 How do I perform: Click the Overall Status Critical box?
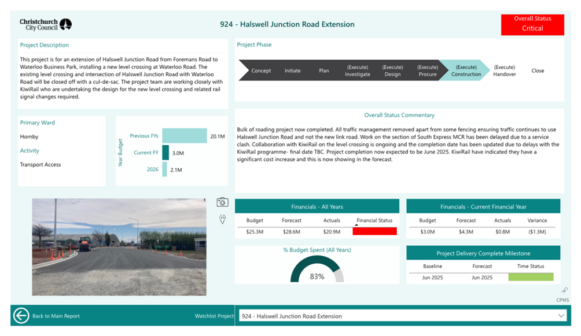tap(532, 24)
